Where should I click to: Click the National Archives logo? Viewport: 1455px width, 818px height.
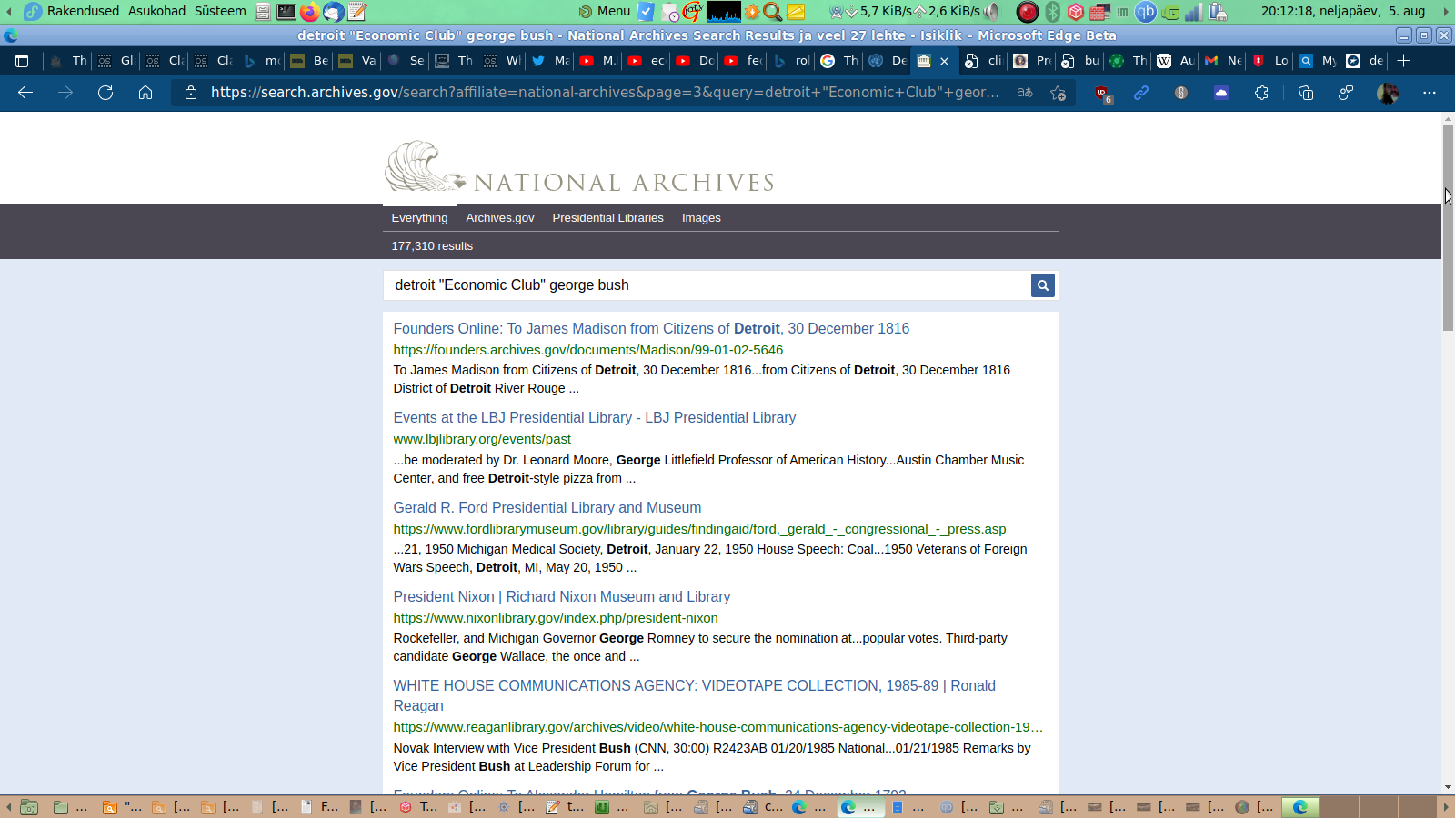(x=579, y=166)
